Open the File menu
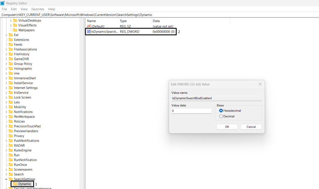 [4, 9]
